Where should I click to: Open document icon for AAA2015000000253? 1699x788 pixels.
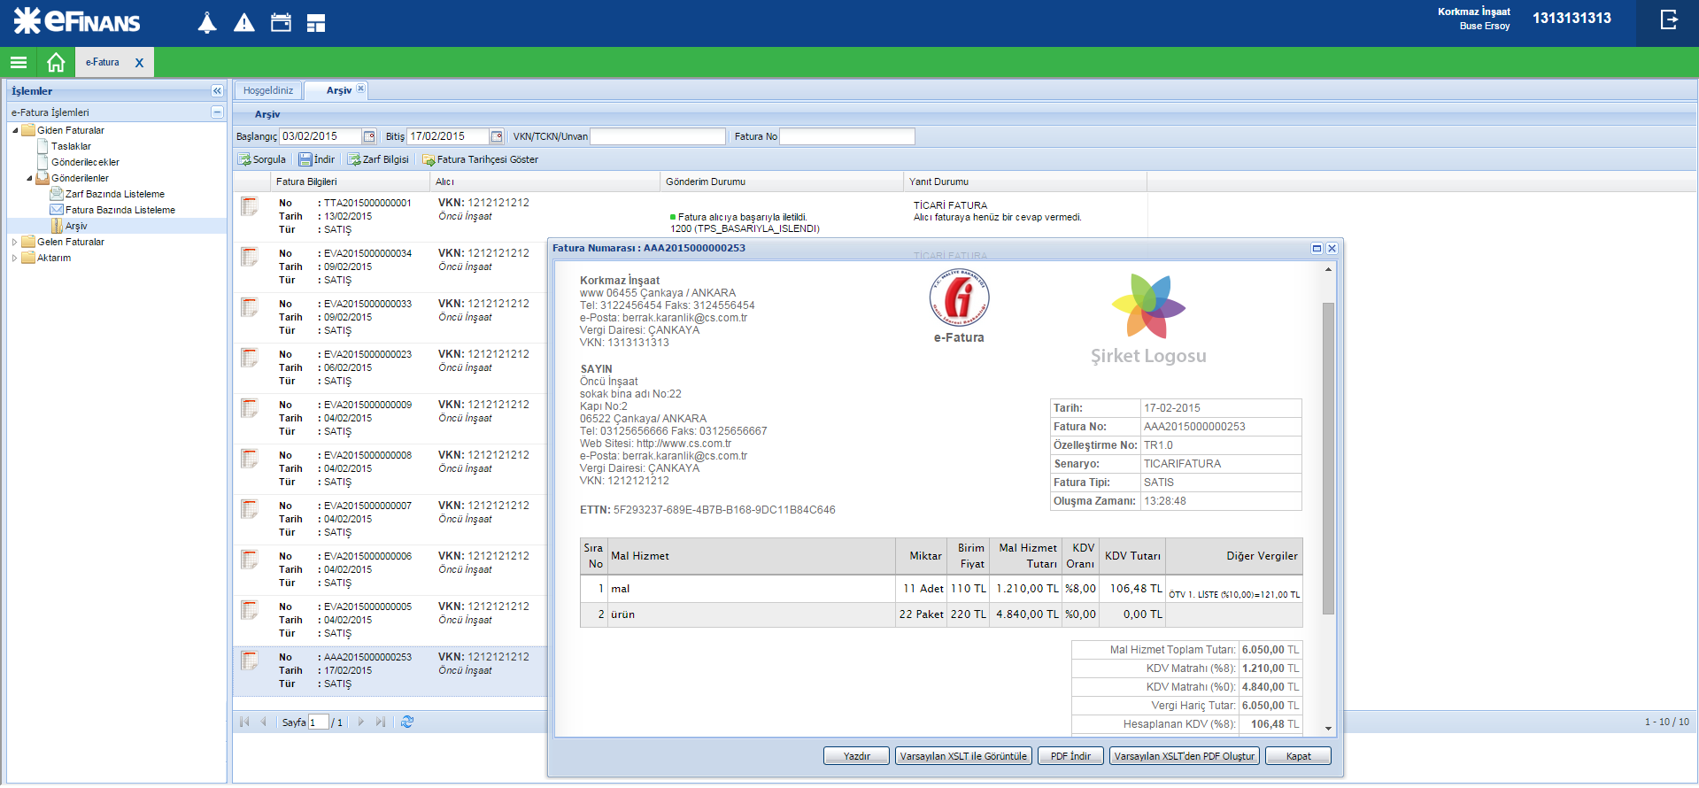(250, 661)
